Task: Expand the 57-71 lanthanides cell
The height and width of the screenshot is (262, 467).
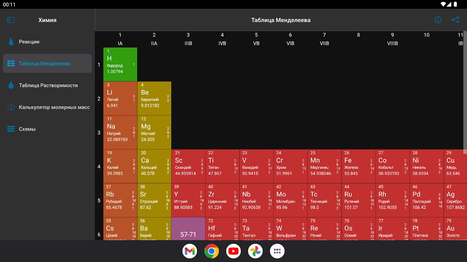Action: [x=188, y=229]
